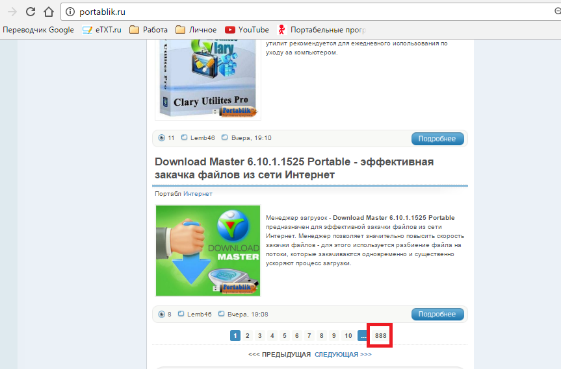This screenshot has width=561, height=369.
Task: Select current page 1 in pagination
Action: pos(235,335)
